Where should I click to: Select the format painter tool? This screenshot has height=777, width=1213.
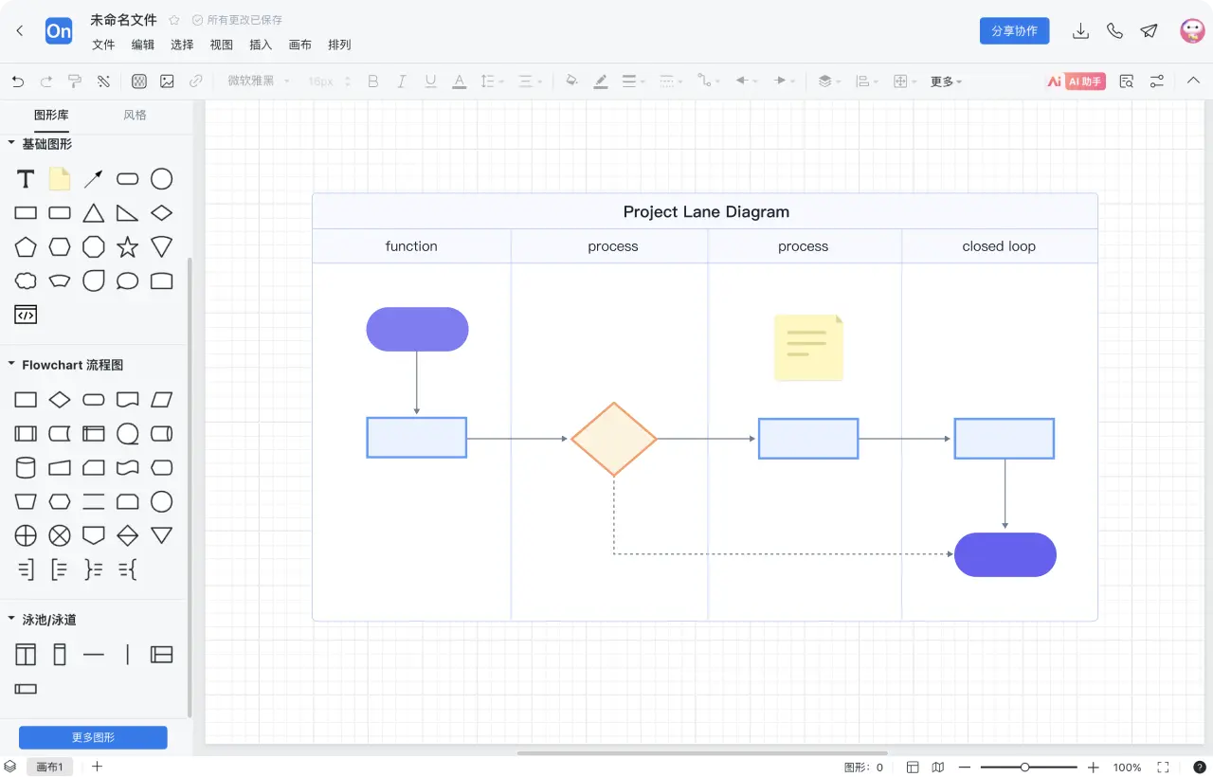[75, 81]
